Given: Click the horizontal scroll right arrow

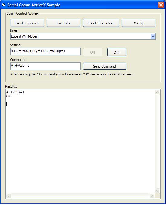Looking at the screenshot, I should click(x=152, y=196).
